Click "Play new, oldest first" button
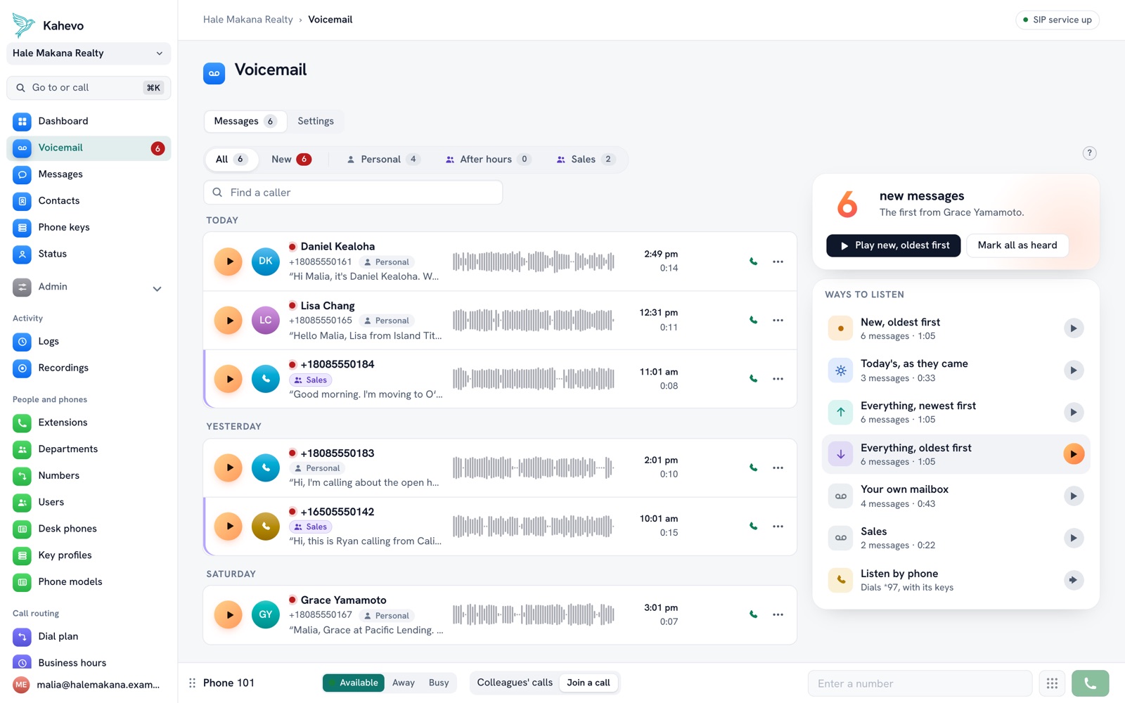This screenshot has height=703, width=1125. tap(893, 245)
